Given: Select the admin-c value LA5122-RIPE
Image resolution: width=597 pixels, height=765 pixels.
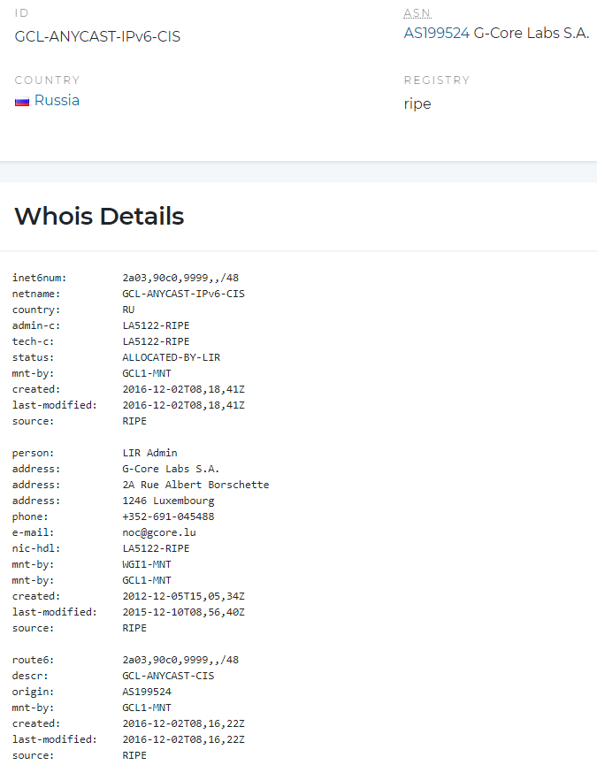Looking at the screenshot, I should pos(156,325).
